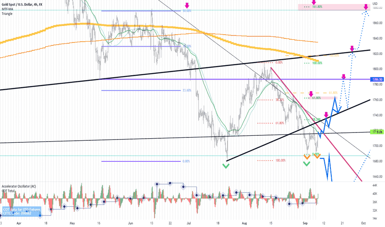Viewport: 385px width, 227px height.
Task: Click the 36K value on oscillator axis
Action: (375, 202)
